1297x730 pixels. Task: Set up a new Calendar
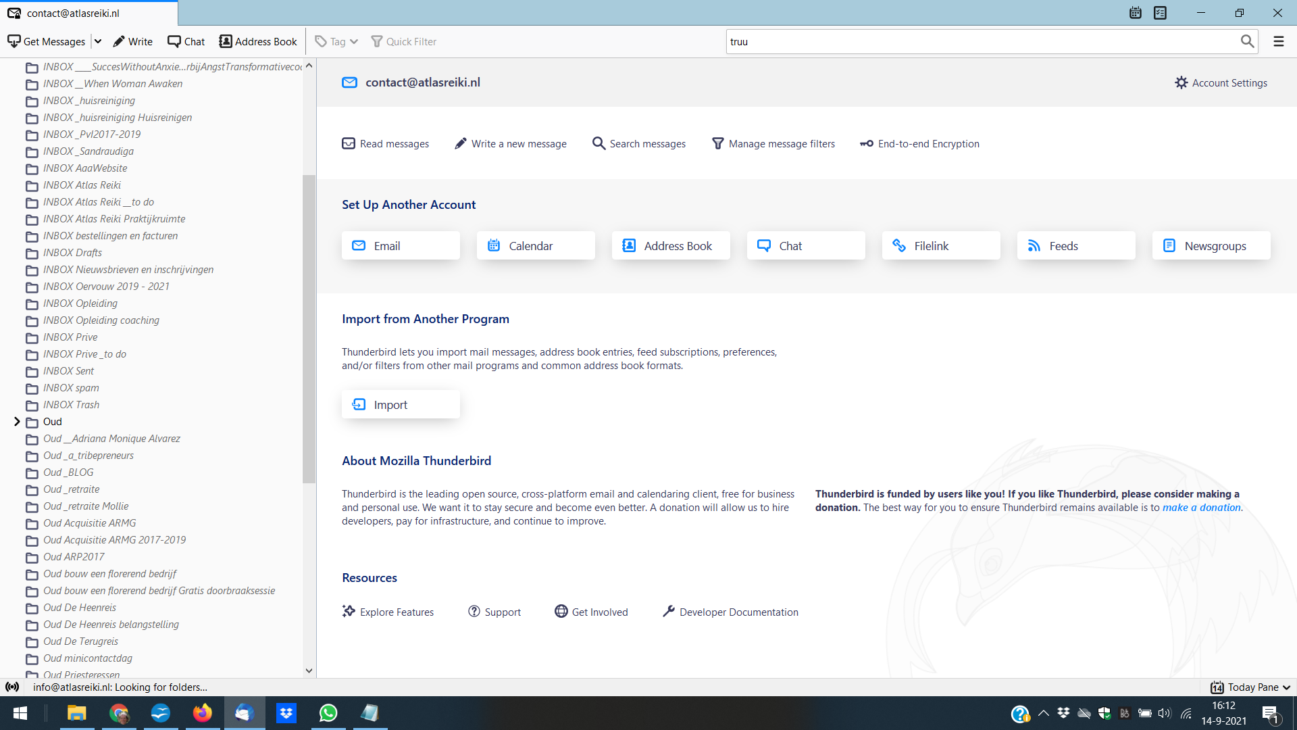tap(536, 245)
